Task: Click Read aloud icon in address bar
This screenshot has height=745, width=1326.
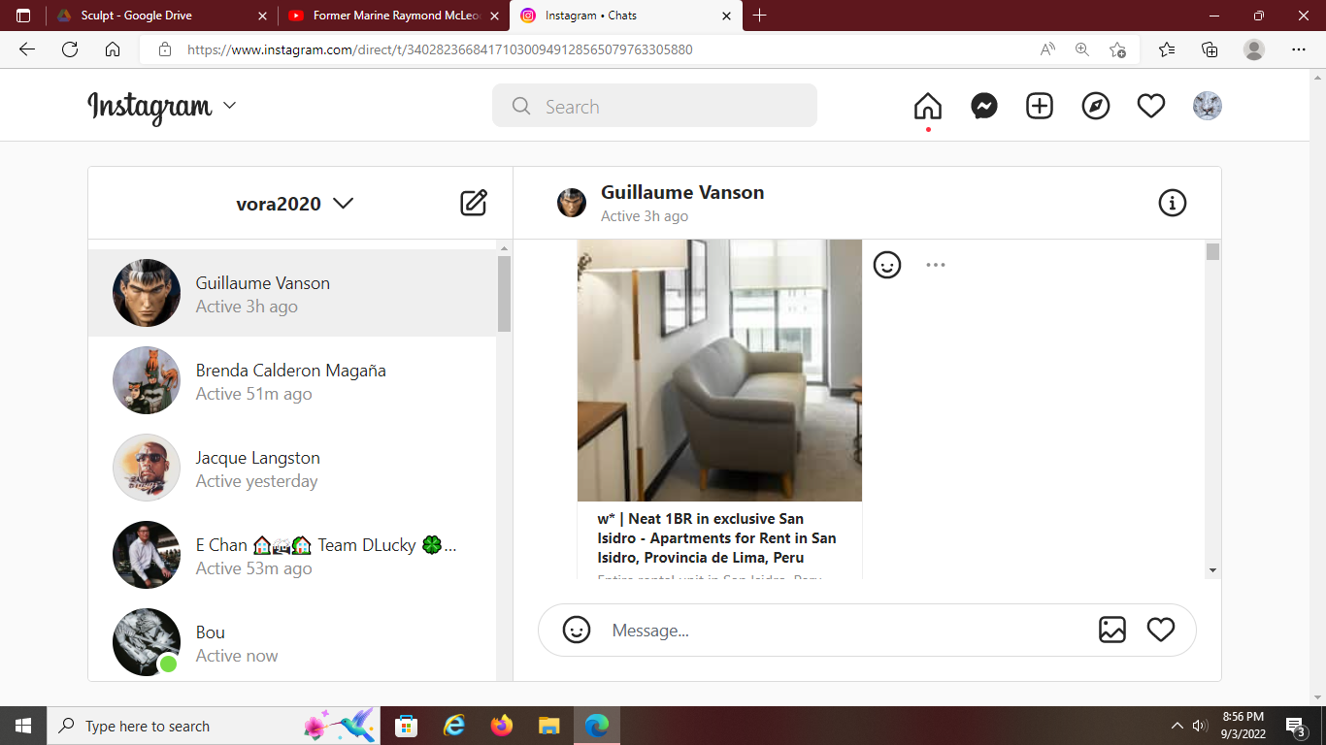Action: (1047, 49)
